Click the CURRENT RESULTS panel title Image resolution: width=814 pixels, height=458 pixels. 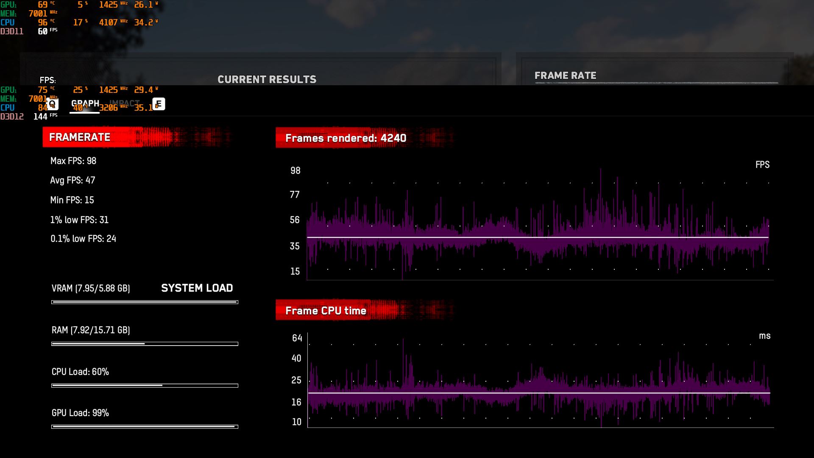coord(267,79)
